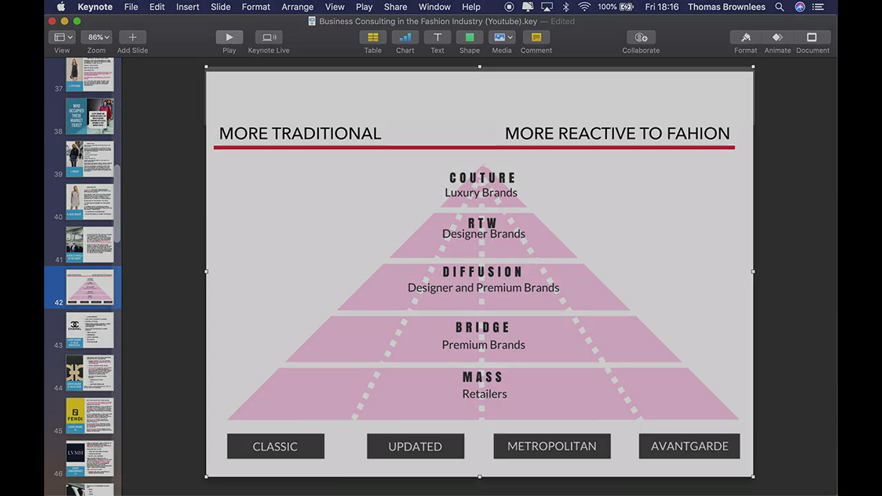Open the File menu
This screenshot has height=496, width=882.
pos(131,7)
